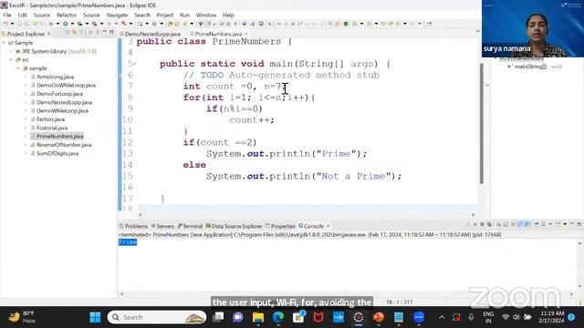Close the Console view tab

pos(328,226)
